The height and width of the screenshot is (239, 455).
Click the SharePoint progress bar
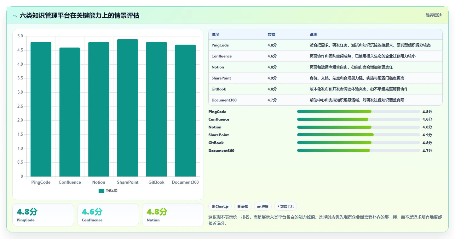coord(358,135)
